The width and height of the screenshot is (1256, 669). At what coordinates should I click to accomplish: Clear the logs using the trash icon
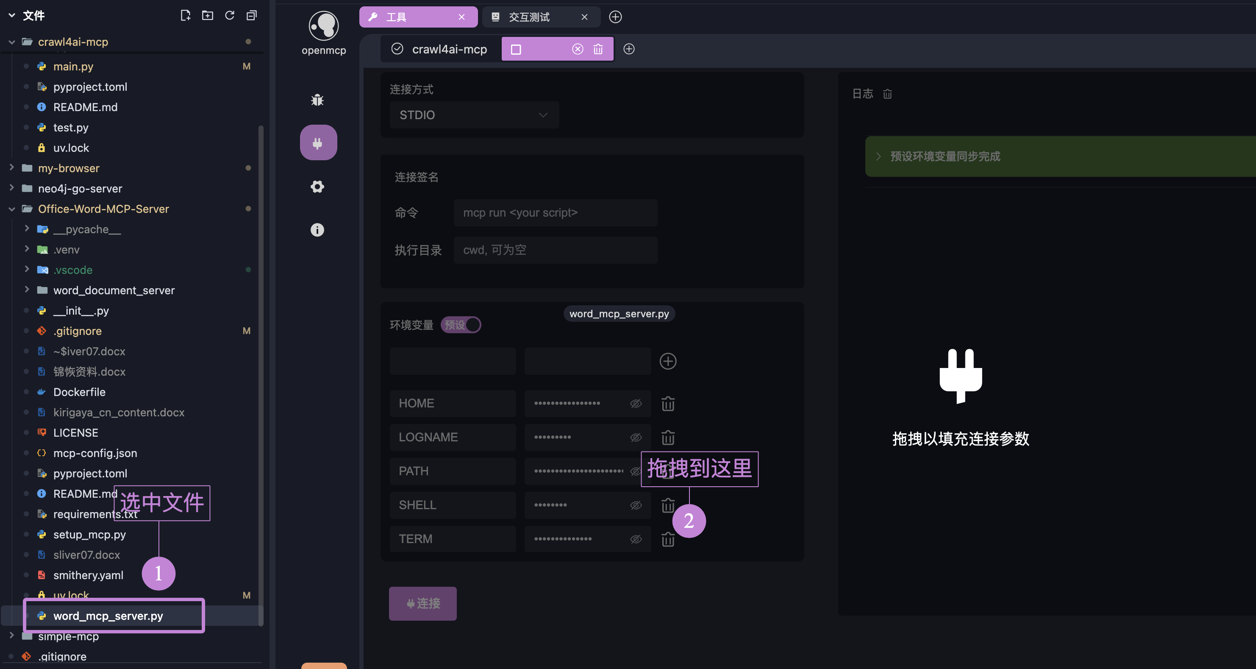pyautogui.click(x=887, y=94)
